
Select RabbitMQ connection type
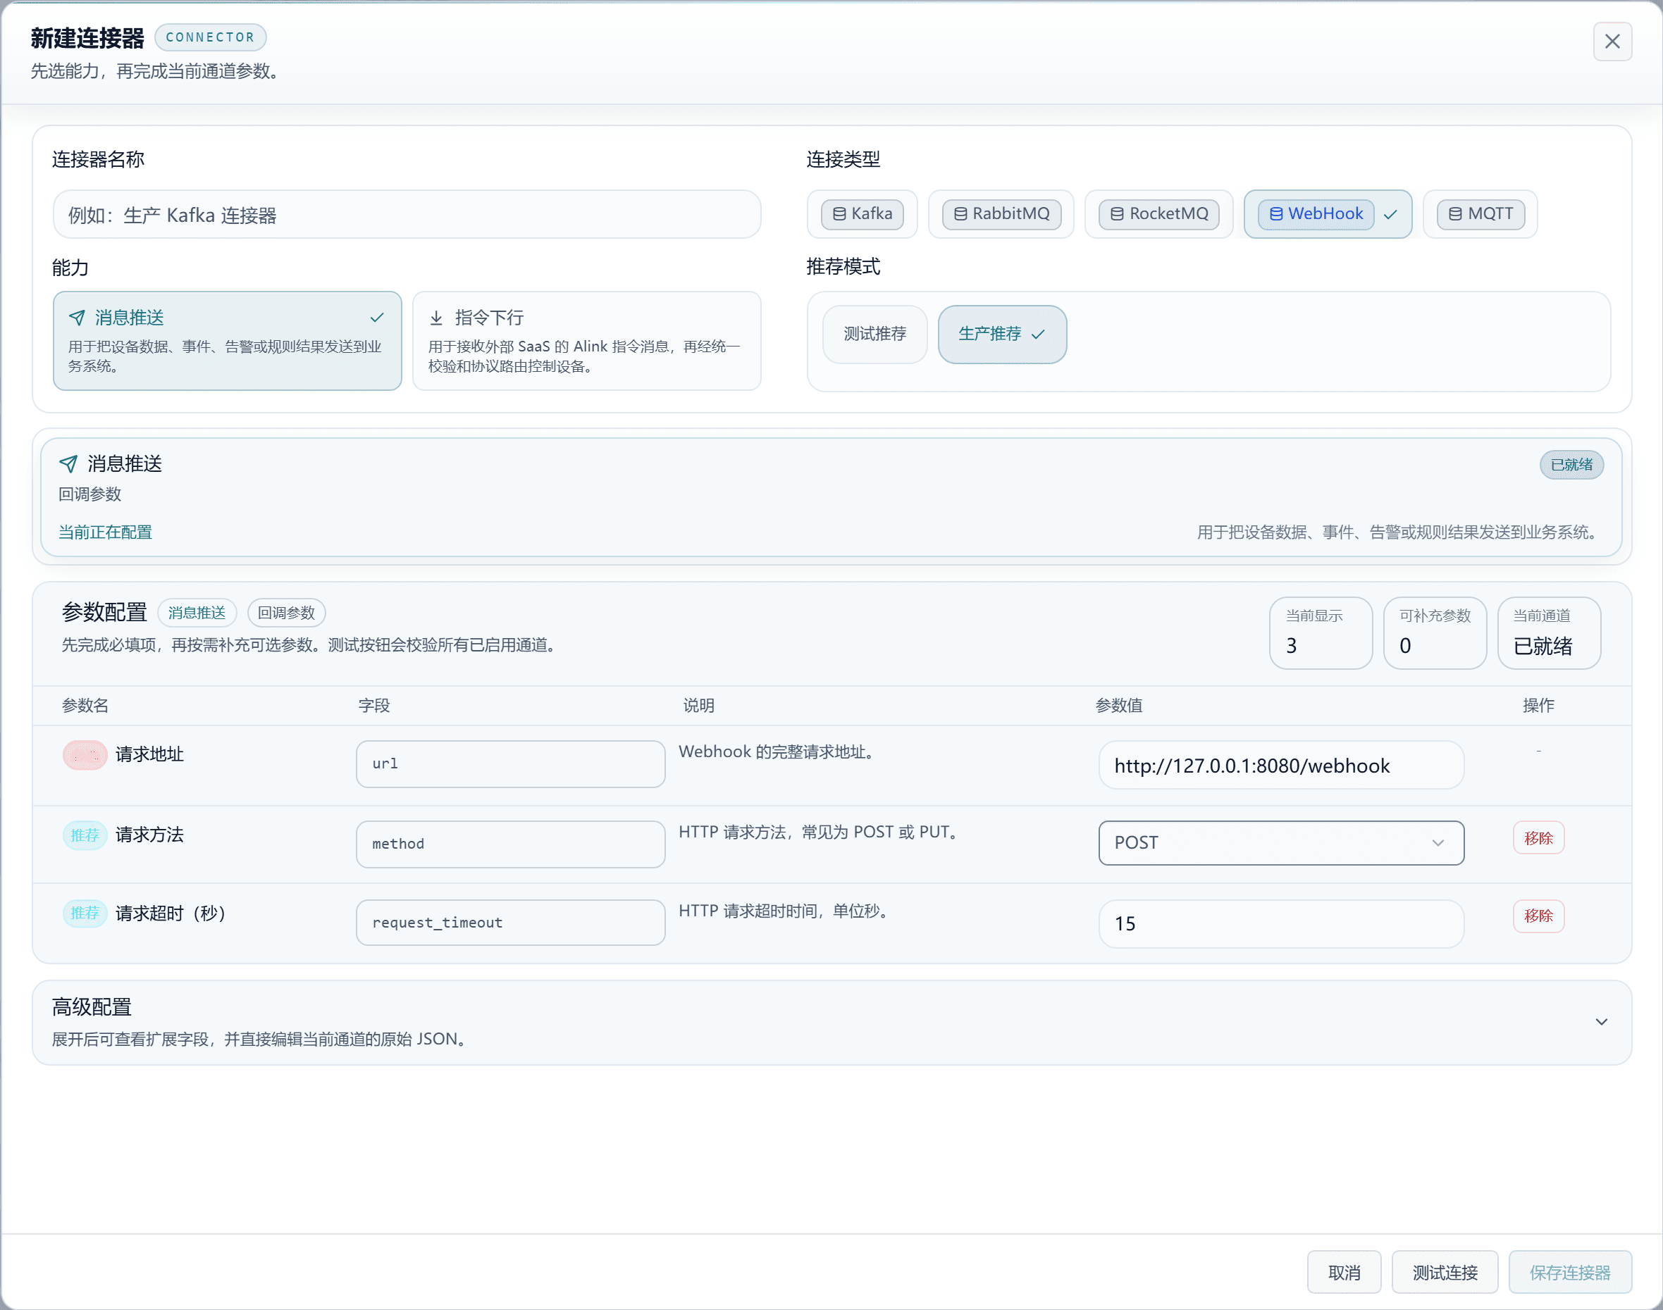pyautogui.click(x=1001, y=214)
